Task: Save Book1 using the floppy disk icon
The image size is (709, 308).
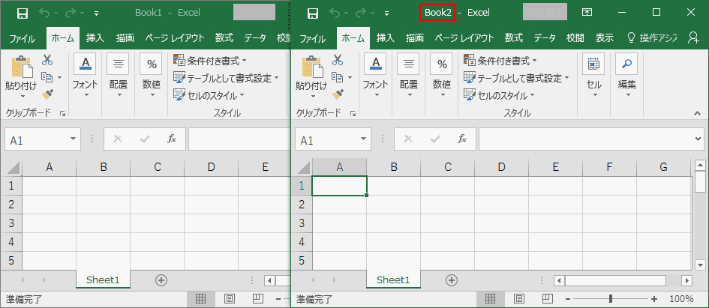Action: (x=23, y=13)
